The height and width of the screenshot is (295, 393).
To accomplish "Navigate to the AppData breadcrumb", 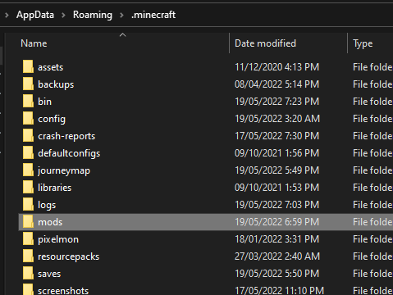I will click(35, 15).
